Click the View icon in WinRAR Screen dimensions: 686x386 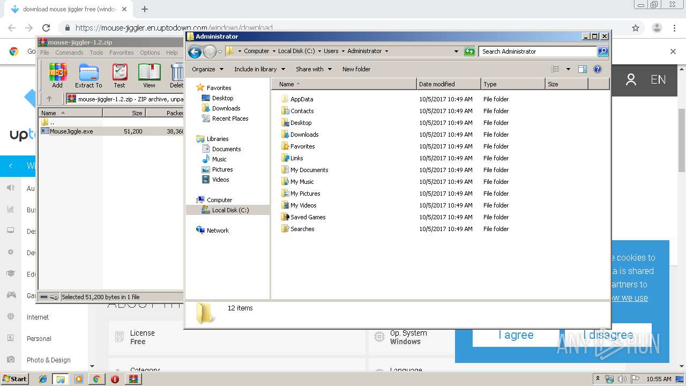pyautogui.click(x=149, y=75)
